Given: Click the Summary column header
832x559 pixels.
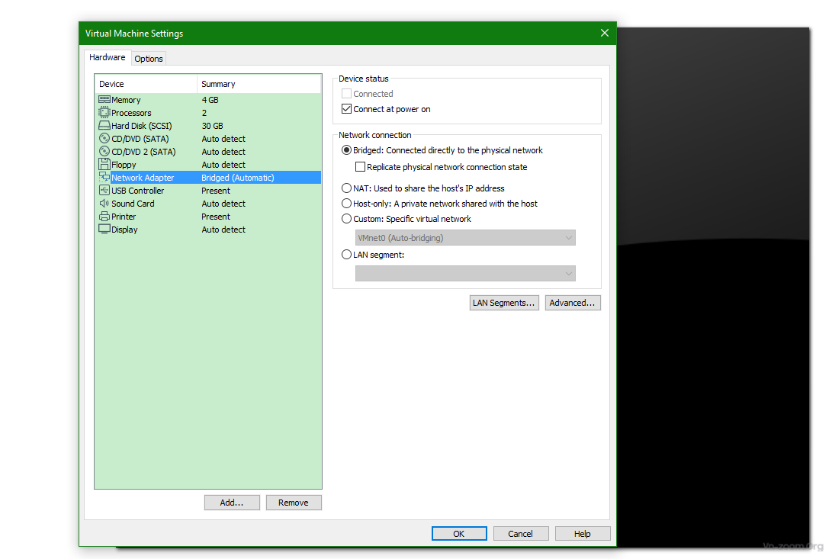Looking at the screenshot, I should (259, 84).
